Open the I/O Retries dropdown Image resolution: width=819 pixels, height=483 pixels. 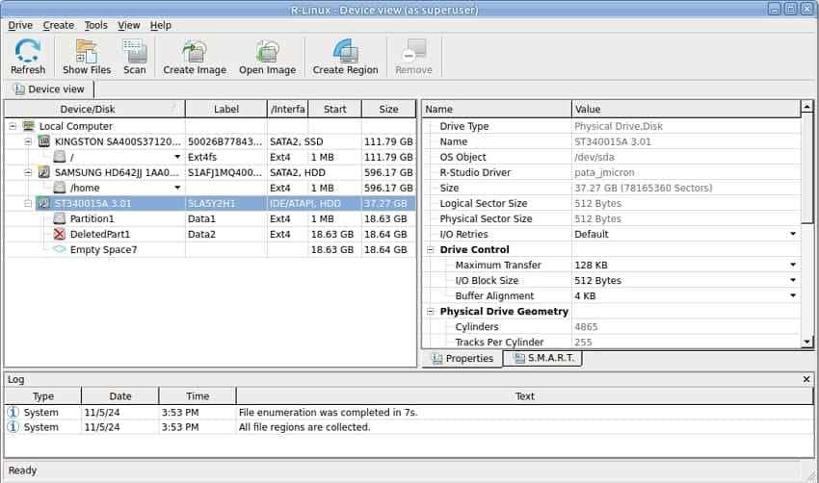[x=793, y=234]
